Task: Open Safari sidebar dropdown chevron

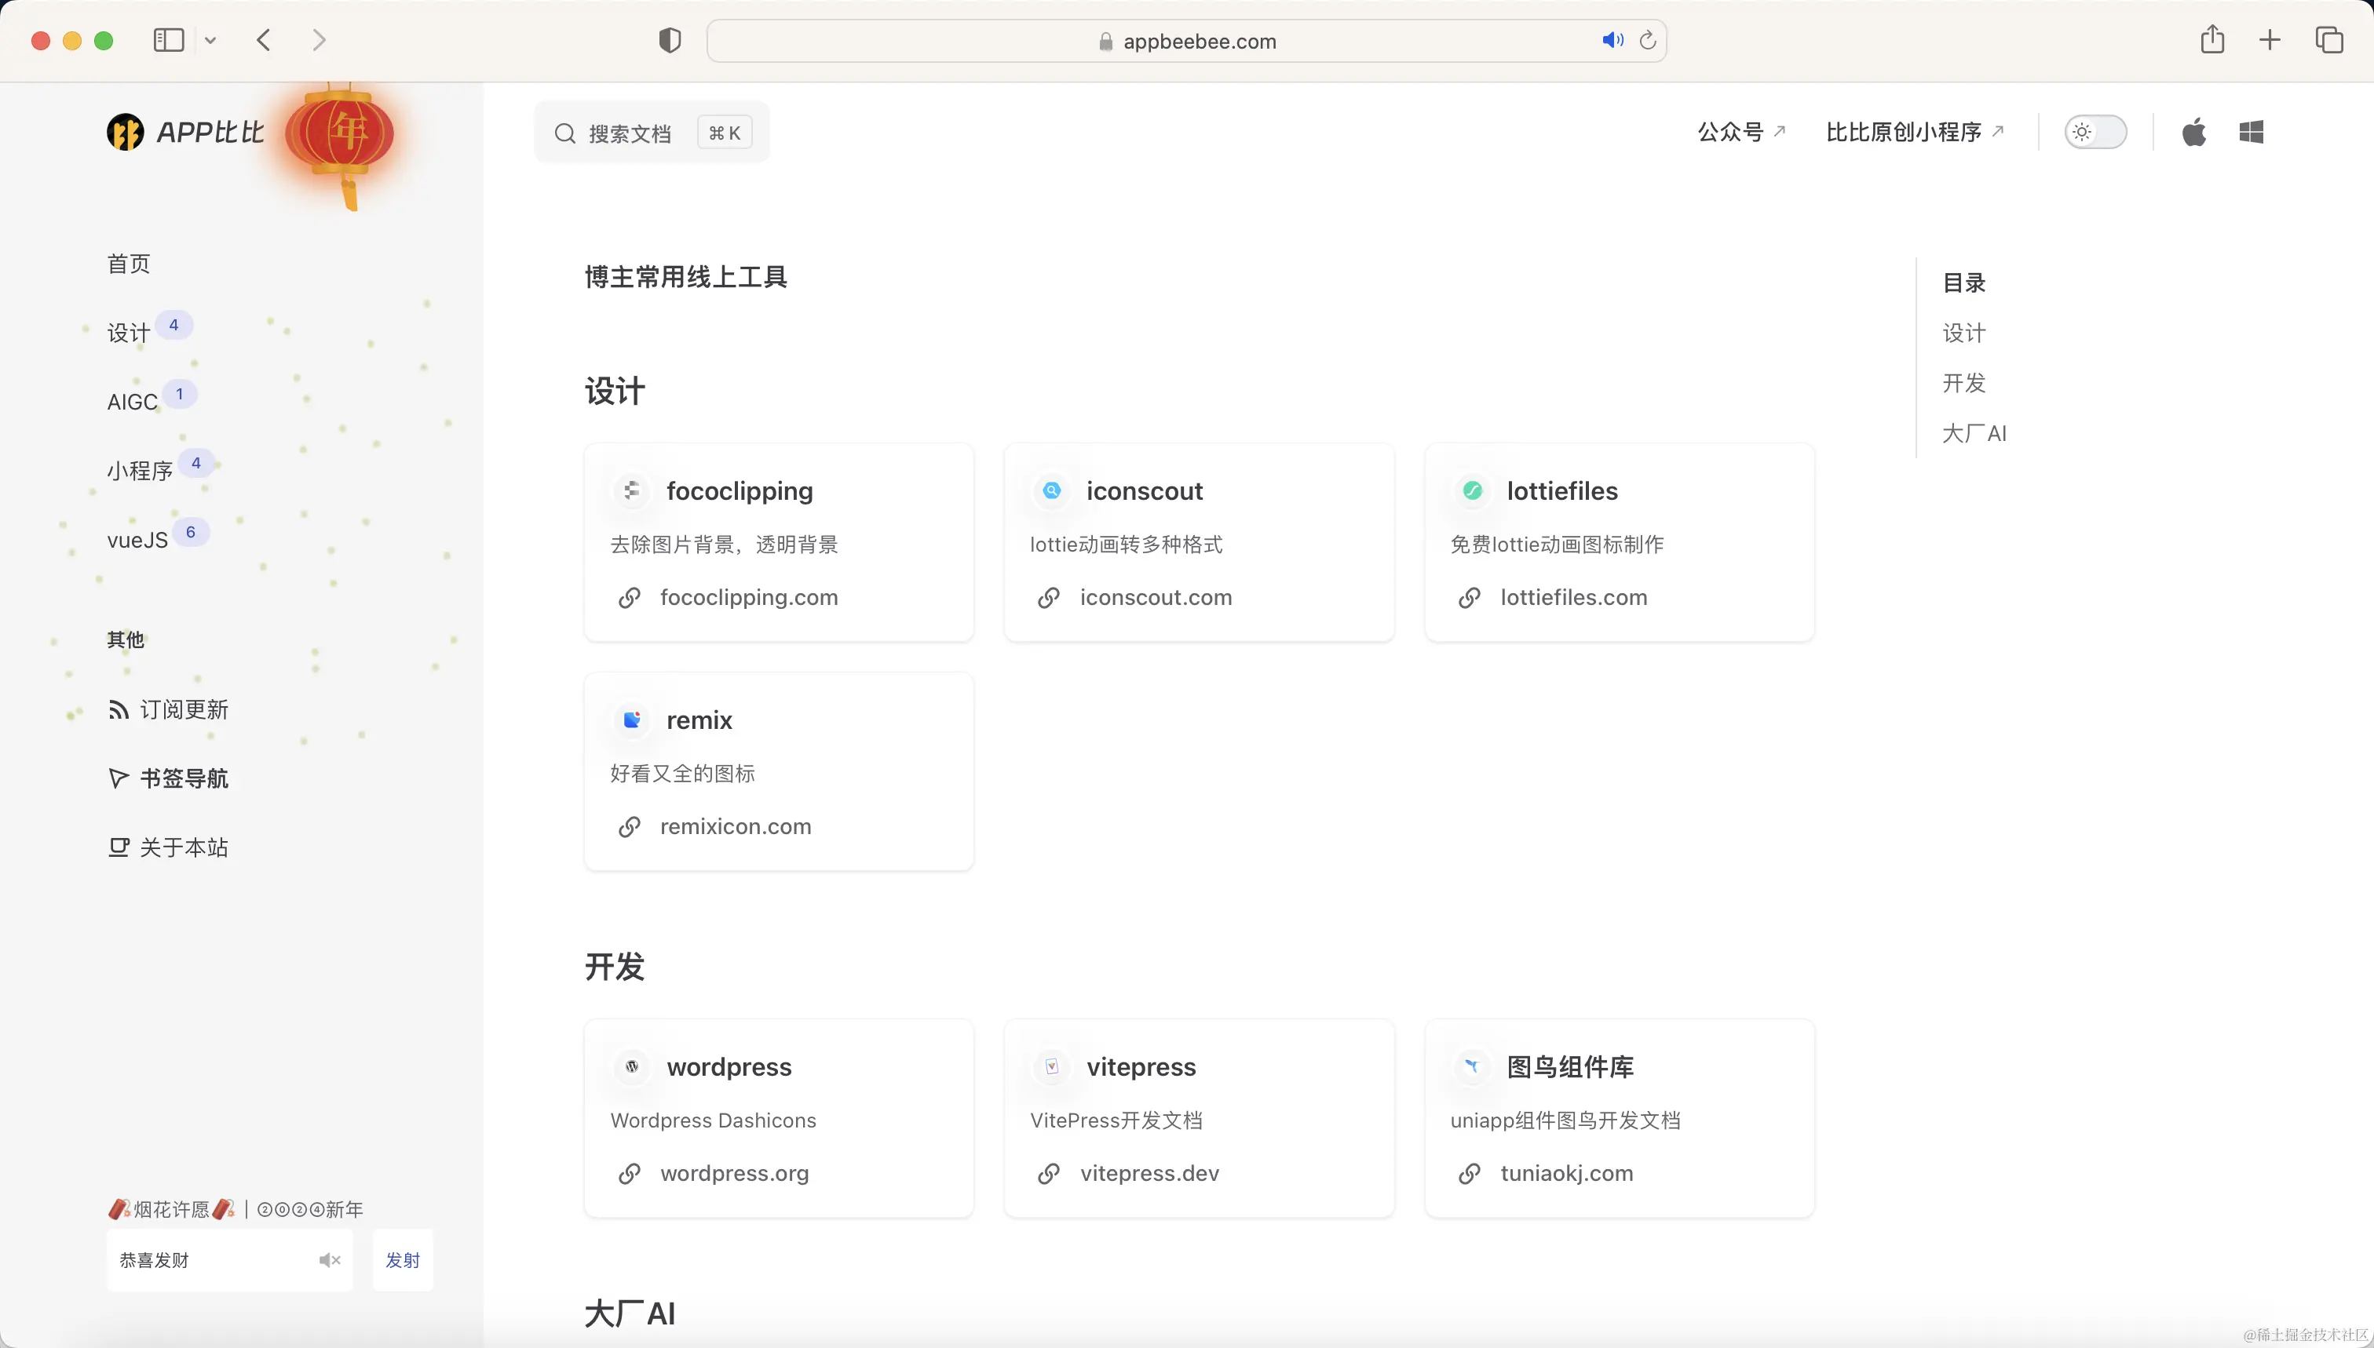Action: click(x=210, y=41)
